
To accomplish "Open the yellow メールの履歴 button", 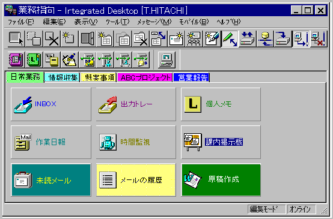I will [136, 180].
